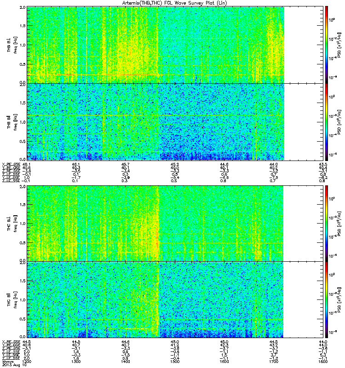This screenshot has height=368, width=345.
Task: Click the 0.5 frequency tick of THB B⊥ panel
Action: (x=23, y=64)
